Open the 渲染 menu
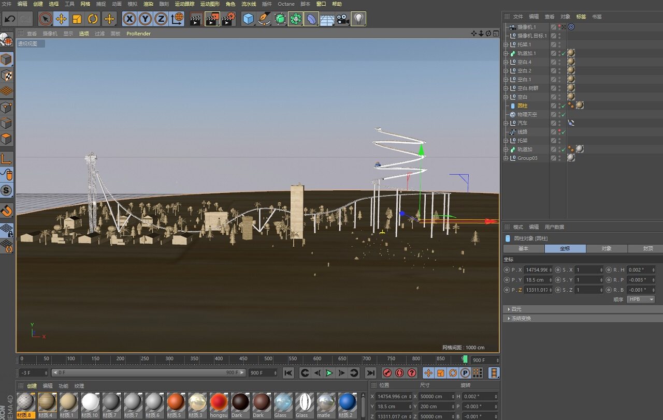 148,4
